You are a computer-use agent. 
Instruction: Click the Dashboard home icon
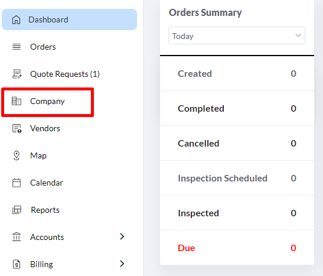pyautogui.click(x=17, y=20)
